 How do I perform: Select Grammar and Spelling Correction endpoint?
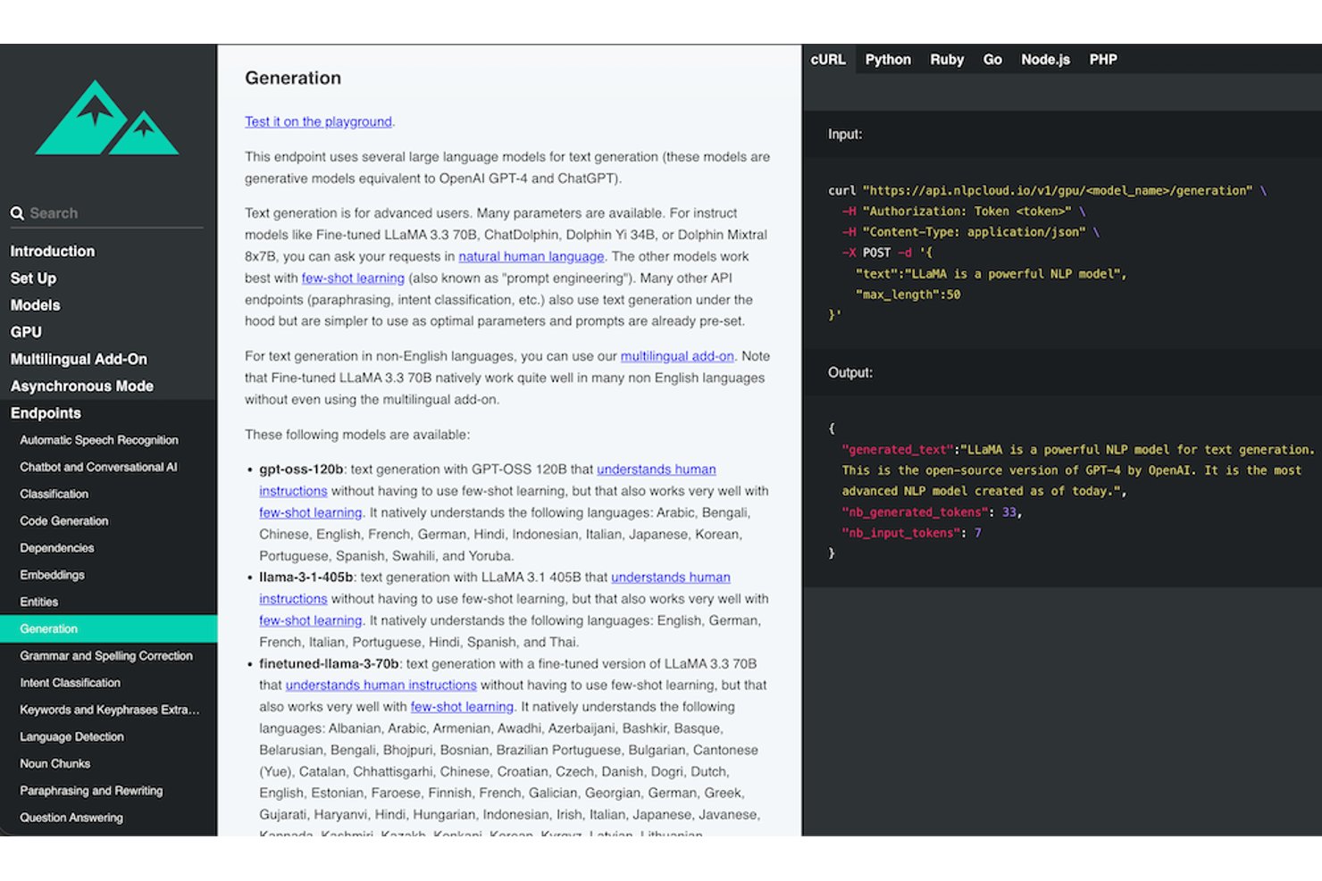106,656
